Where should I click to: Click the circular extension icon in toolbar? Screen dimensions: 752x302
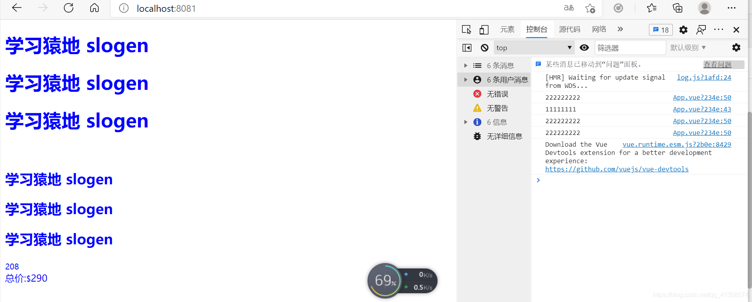coord(618,8)
